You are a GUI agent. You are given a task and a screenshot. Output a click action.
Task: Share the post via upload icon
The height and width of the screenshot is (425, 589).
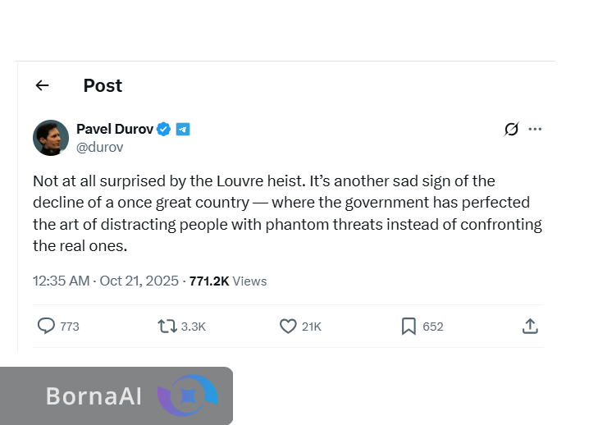[x=530, y=326]
